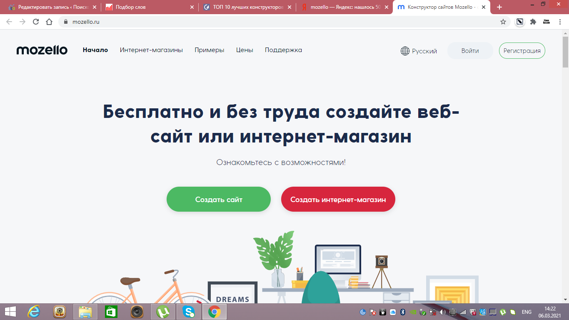
Task: Click the browser forward arrow
Action: tap(22, 22)
